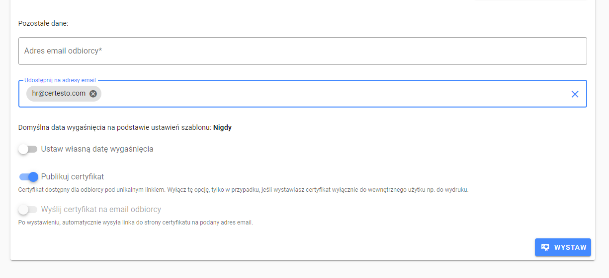Viewport: 609px width, 278px height.
Task: Enable the Ustaw własną datę wygaśnięcia switch
Action: [x=28, y=149]
